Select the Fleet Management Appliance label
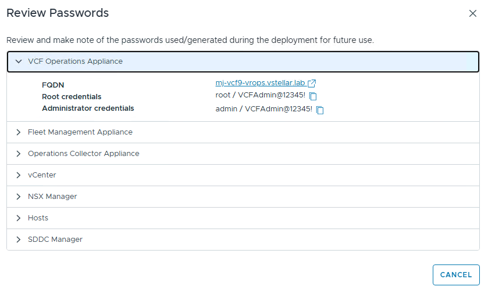 click(80, 132)
